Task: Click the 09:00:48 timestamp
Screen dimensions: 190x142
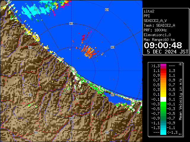Action: 163,45
